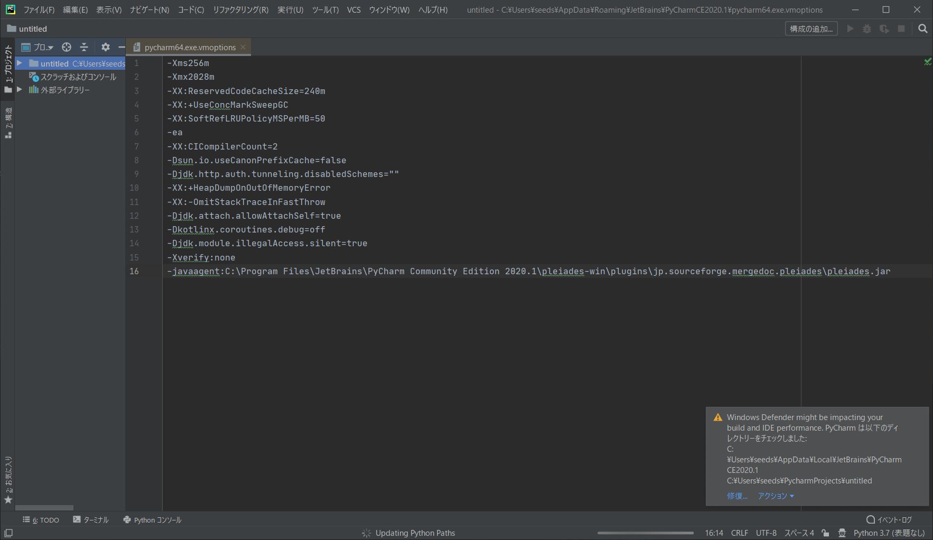Open the 編集(E) menu
933x540 pixels.
tap(75, 10)
